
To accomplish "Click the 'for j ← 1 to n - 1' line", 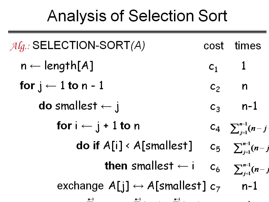I will click(62, 86).
